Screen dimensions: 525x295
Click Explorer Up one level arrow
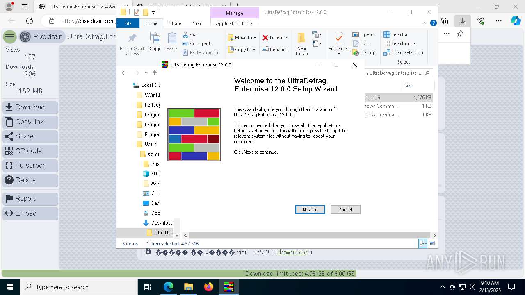click(155, 73)
